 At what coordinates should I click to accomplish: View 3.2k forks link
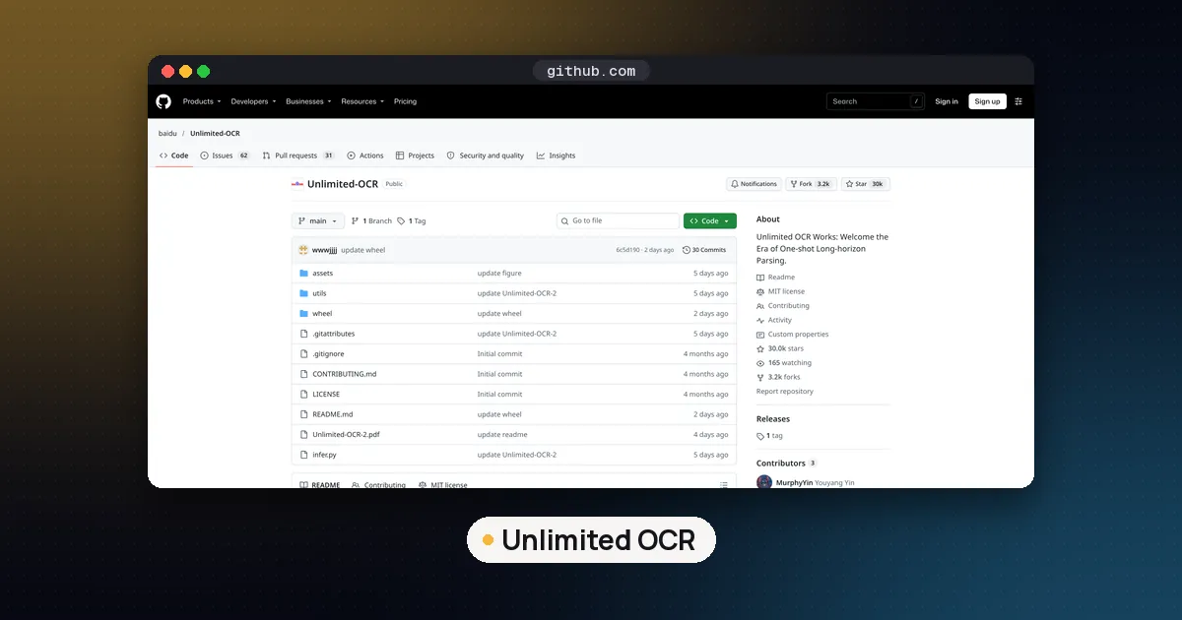[778, 377]
